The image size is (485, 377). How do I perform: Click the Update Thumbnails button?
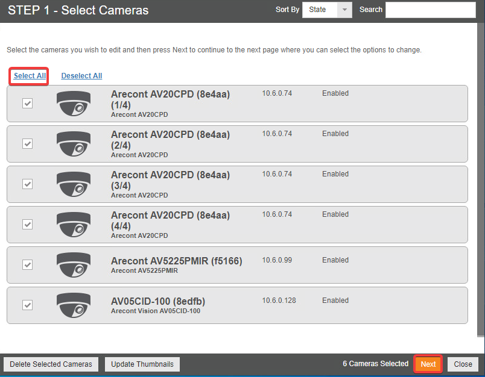click(x=142, y=364)
